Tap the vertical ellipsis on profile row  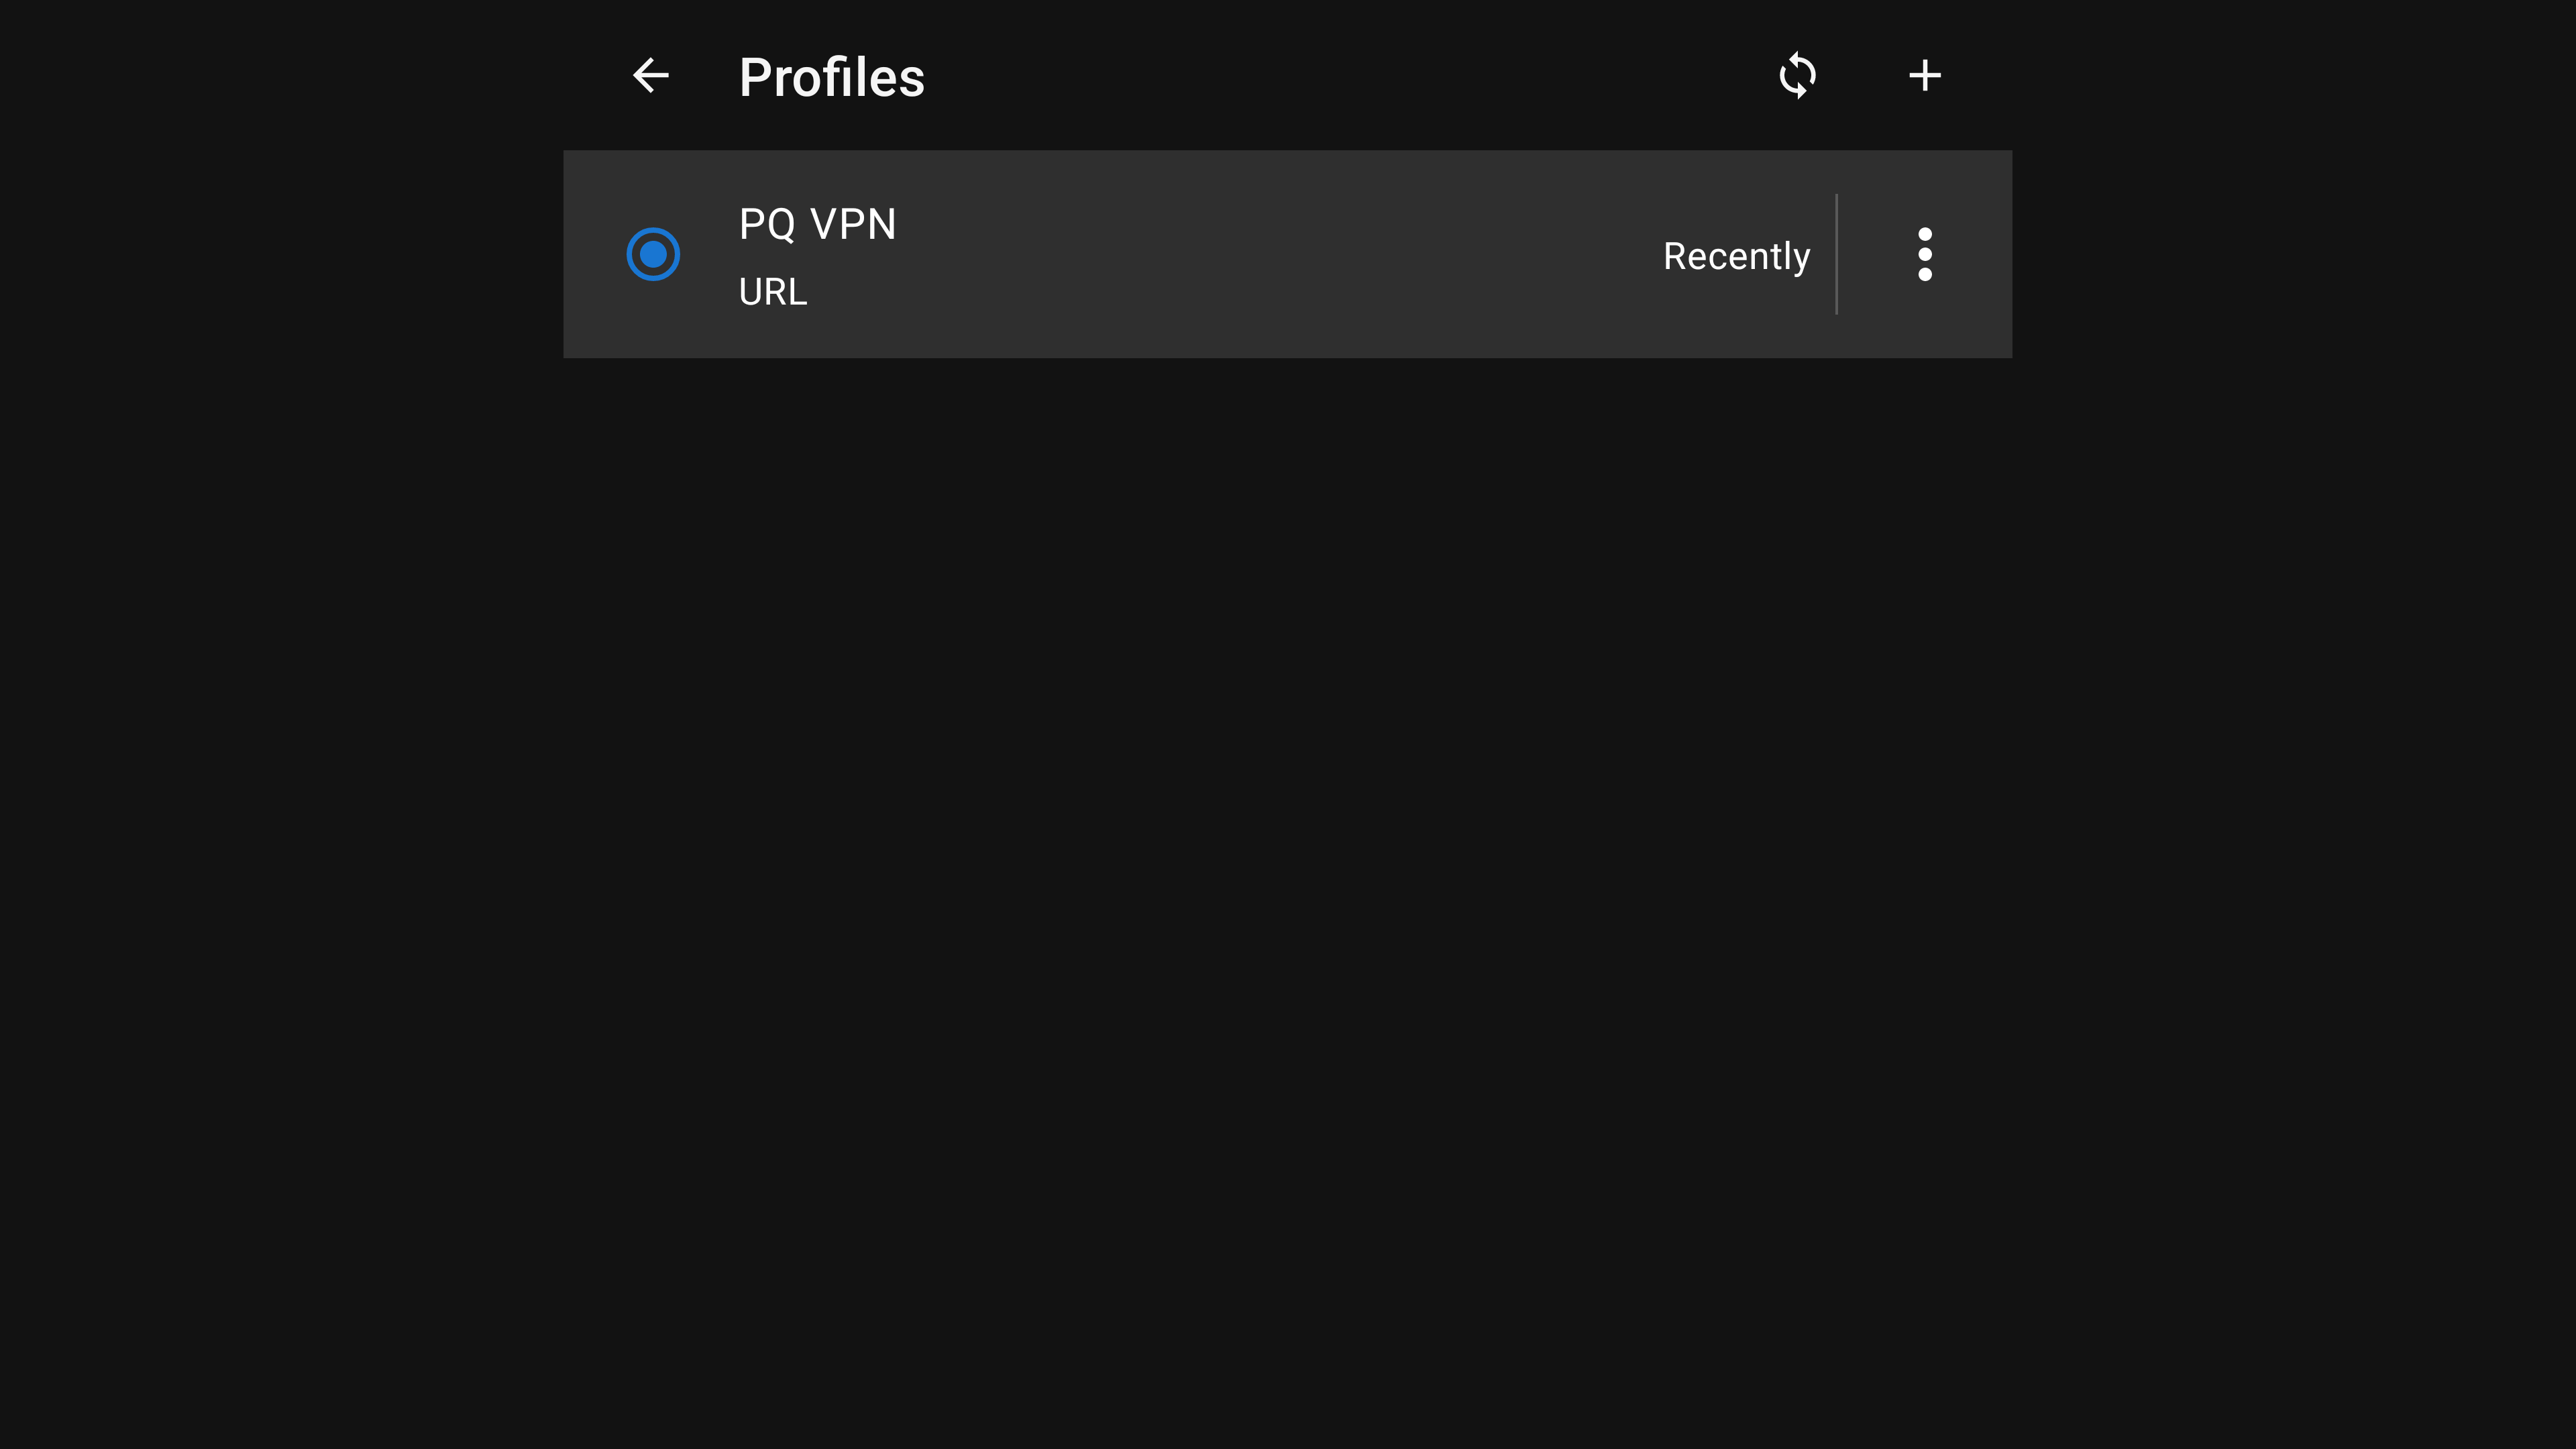1924,254
